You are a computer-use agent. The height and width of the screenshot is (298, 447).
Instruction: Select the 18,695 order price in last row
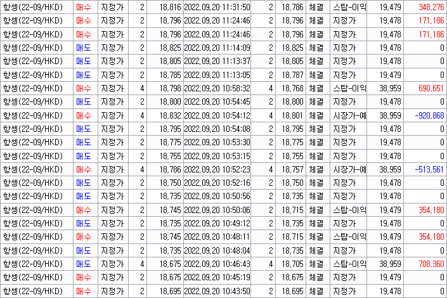click(169, 291)
